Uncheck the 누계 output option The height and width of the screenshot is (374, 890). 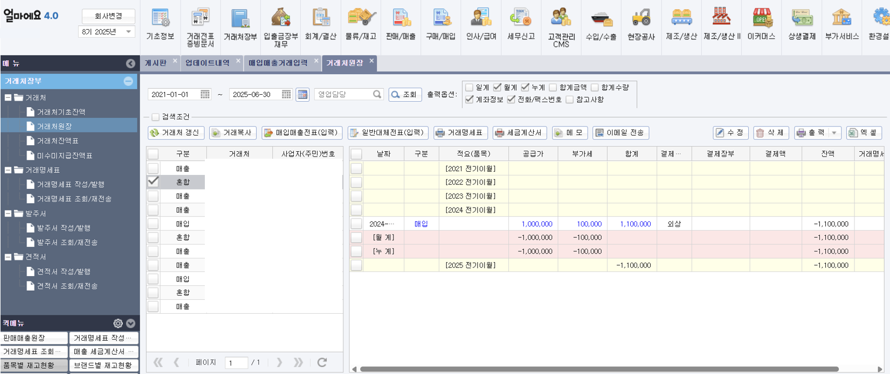click(x=525, y=87)
